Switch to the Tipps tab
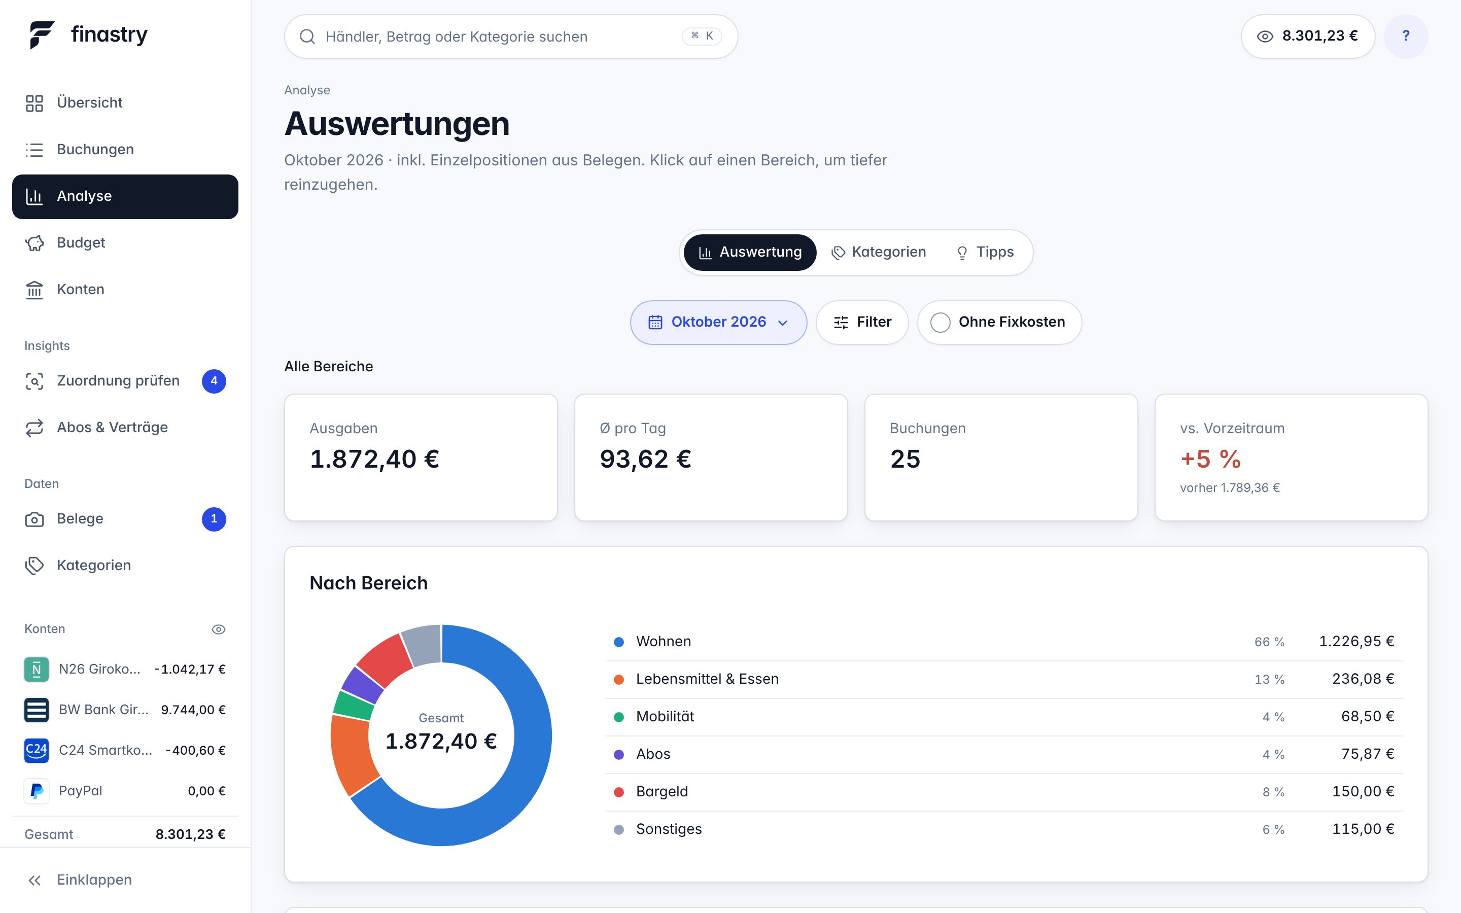 [x=985, y=253]
